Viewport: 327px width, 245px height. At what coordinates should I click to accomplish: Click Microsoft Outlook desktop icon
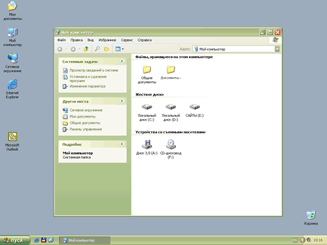[12, 142]
